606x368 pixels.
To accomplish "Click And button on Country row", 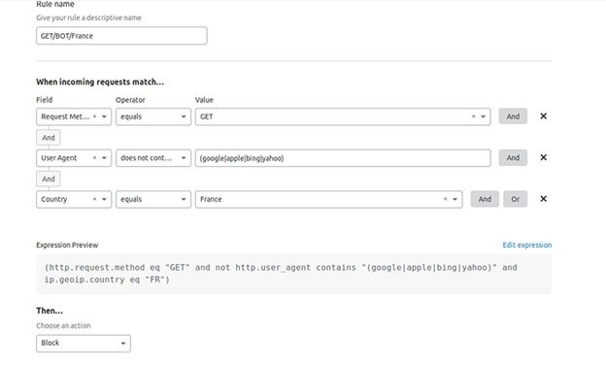I will (485, 199).
